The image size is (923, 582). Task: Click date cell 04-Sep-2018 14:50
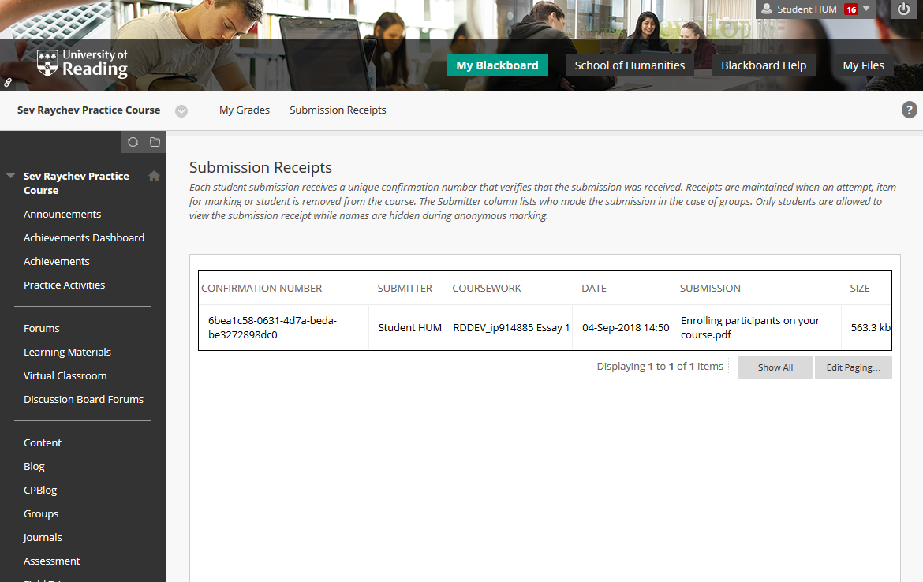[x=626, y=328]
